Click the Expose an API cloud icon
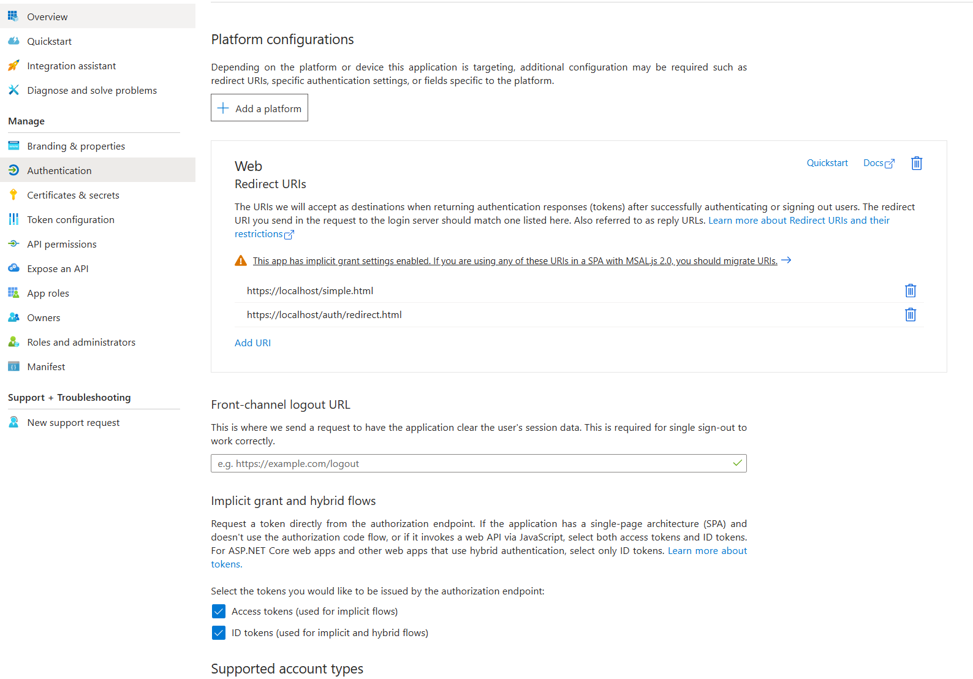973x679 pixels. point(13,268)
